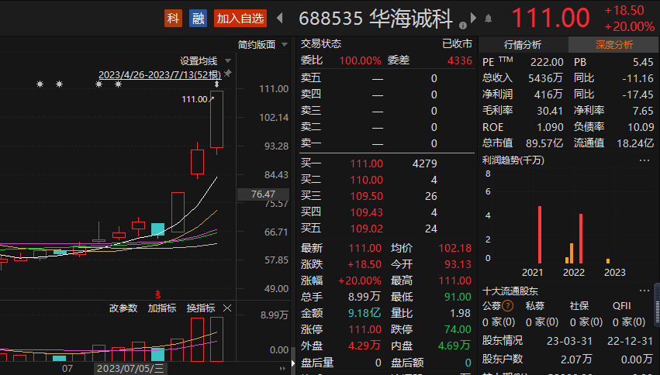
Task: Click 金额 value 9.18亿
Action: tap(364, 313)
